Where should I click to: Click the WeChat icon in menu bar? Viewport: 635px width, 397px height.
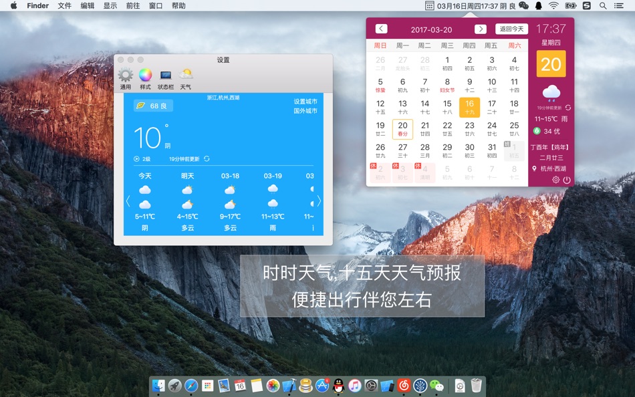click(x=523, y=5)
